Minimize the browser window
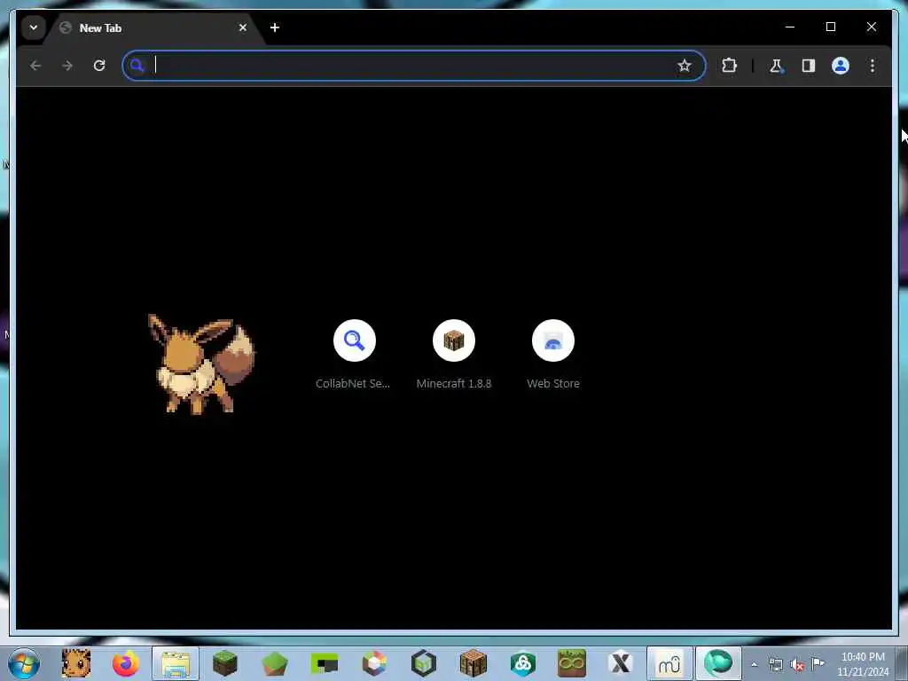This screenshot has height=681, width=908. (790, 27)
